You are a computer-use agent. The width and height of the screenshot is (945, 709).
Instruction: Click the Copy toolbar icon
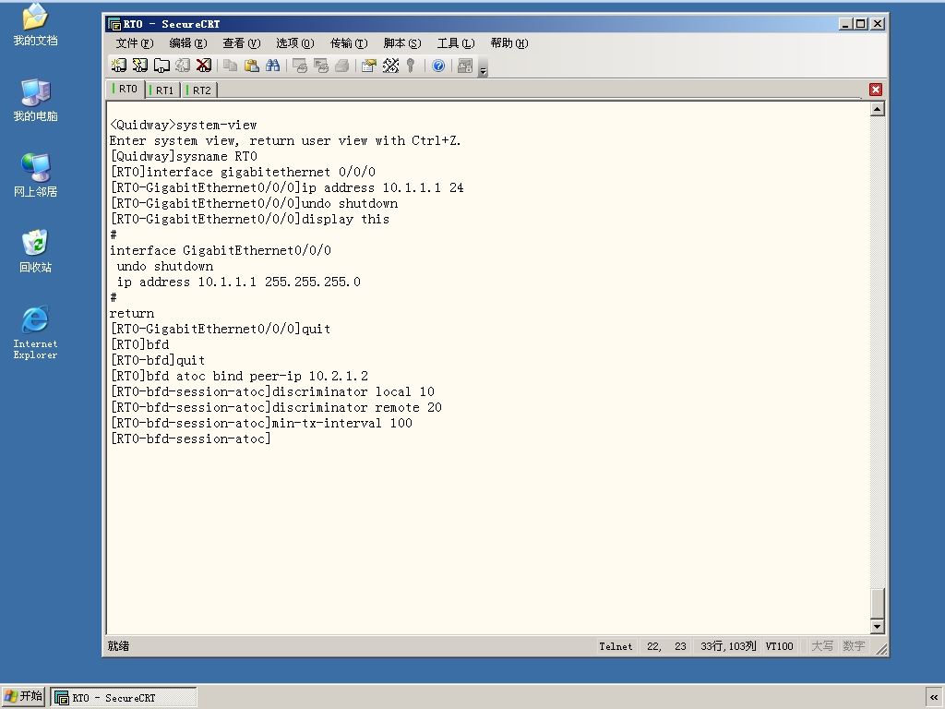[230, 66]
